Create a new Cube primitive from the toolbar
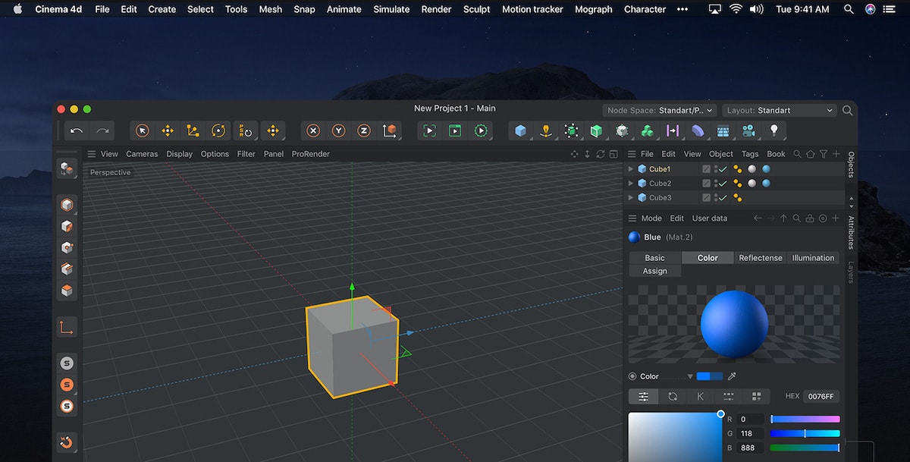This screenshot has height=462, width=910. point(521,130)
